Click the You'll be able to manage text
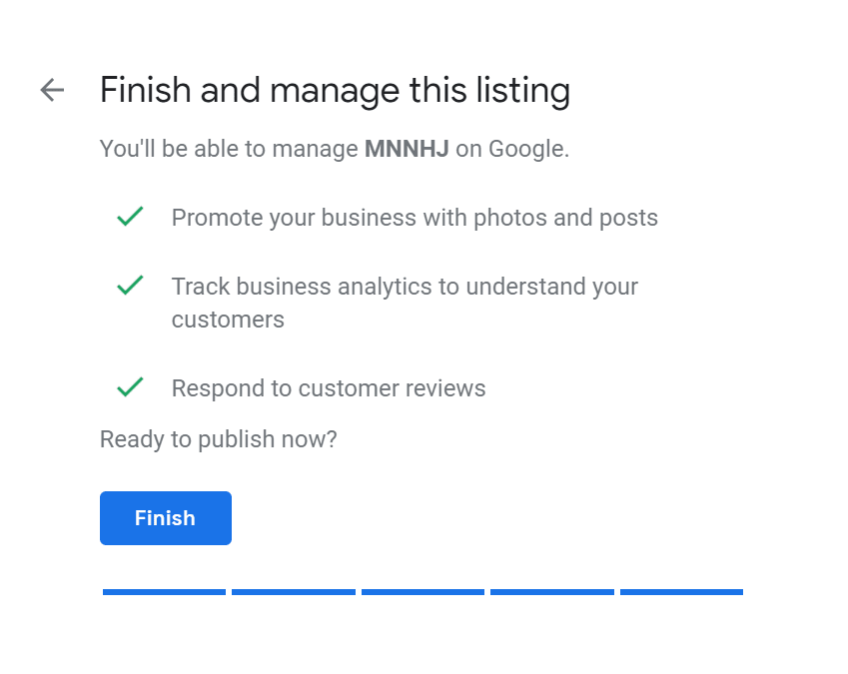This screenshot has height=674, width=848. (228, 149)
